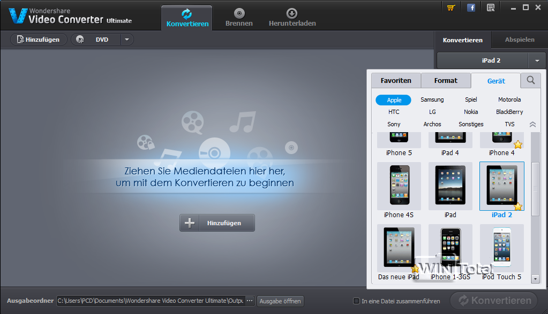Click the device list scroll down arrow
The width and height of the screenshot is (548, 314).
point(535,279)
